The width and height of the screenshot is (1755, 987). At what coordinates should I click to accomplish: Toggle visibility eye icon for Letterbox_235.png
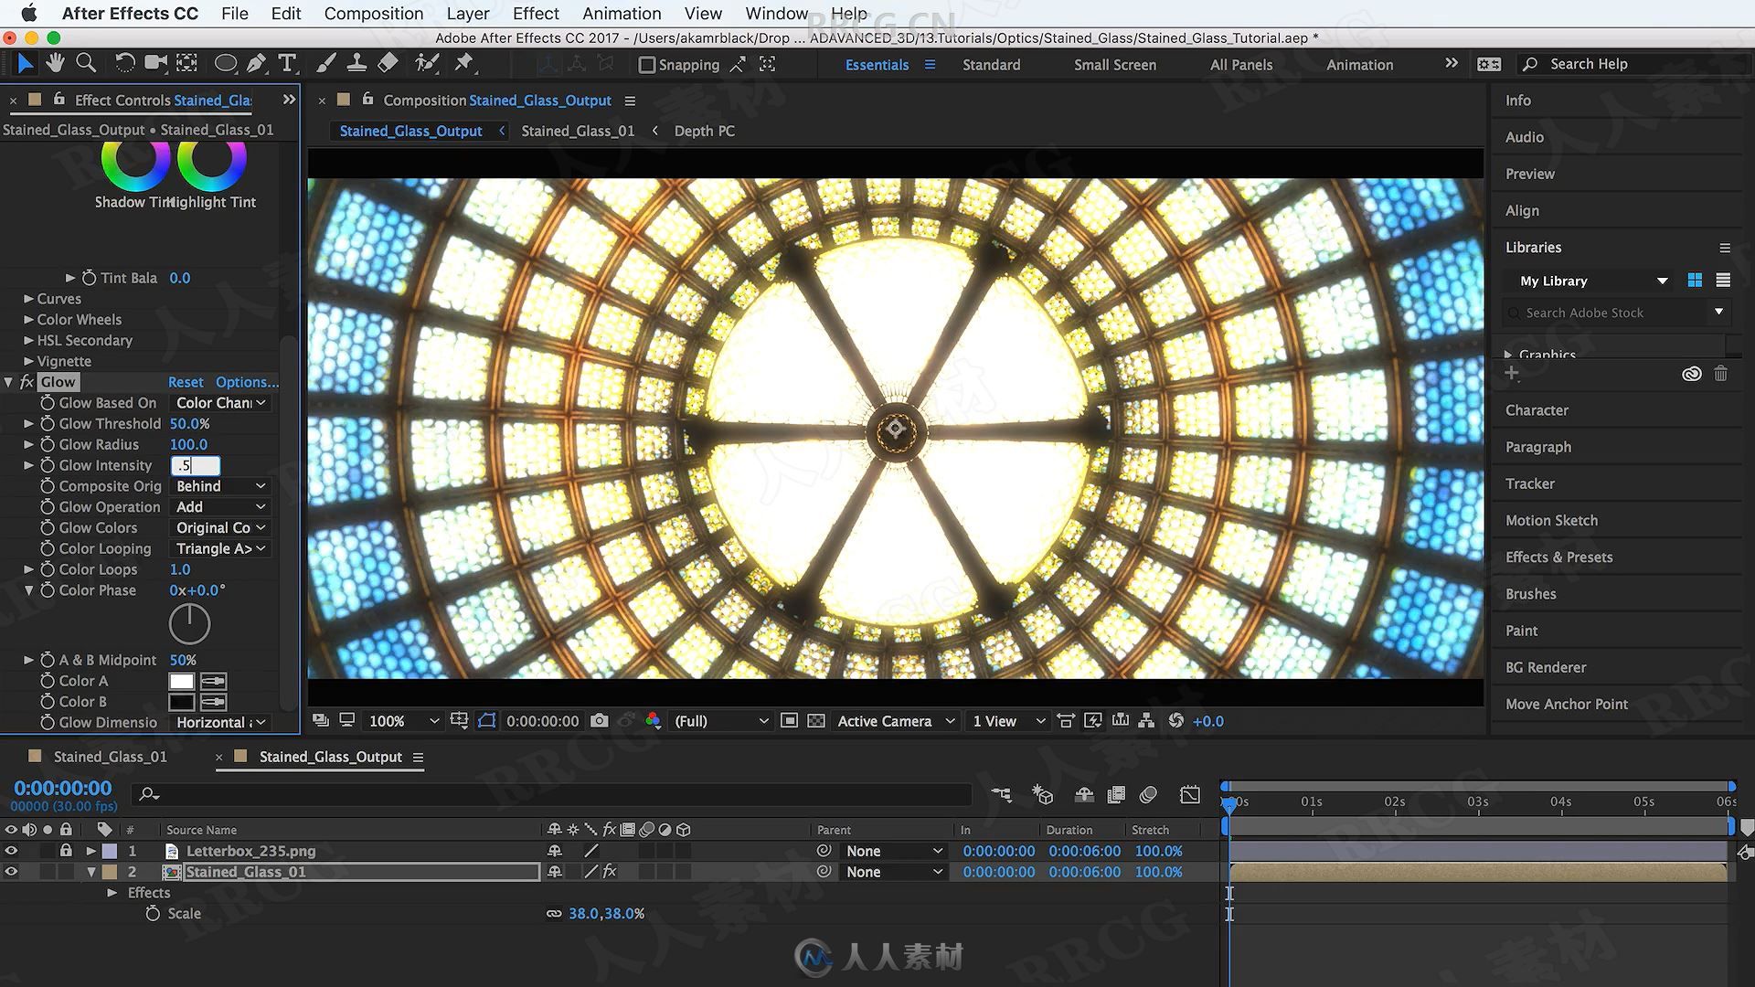pos(10,851)
